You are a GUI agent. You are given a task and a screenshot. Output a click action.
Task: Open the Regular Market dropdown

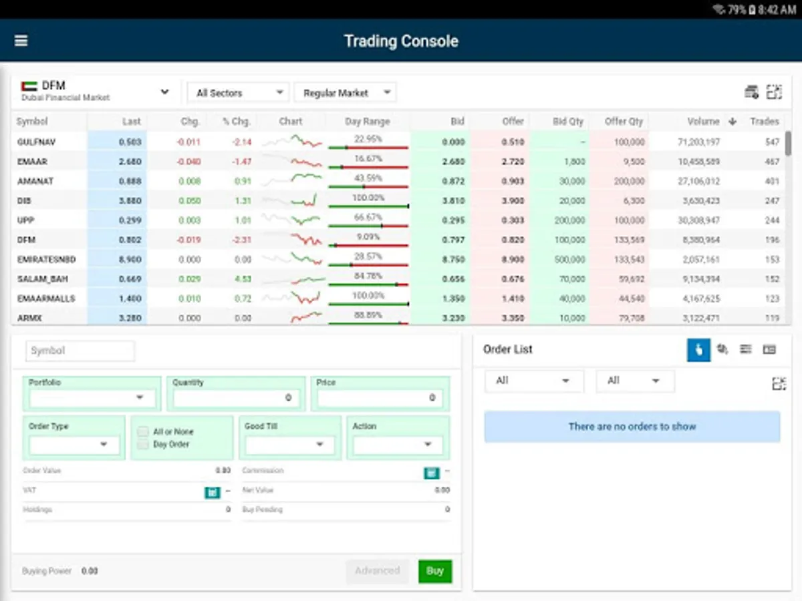tap(346, 93)
